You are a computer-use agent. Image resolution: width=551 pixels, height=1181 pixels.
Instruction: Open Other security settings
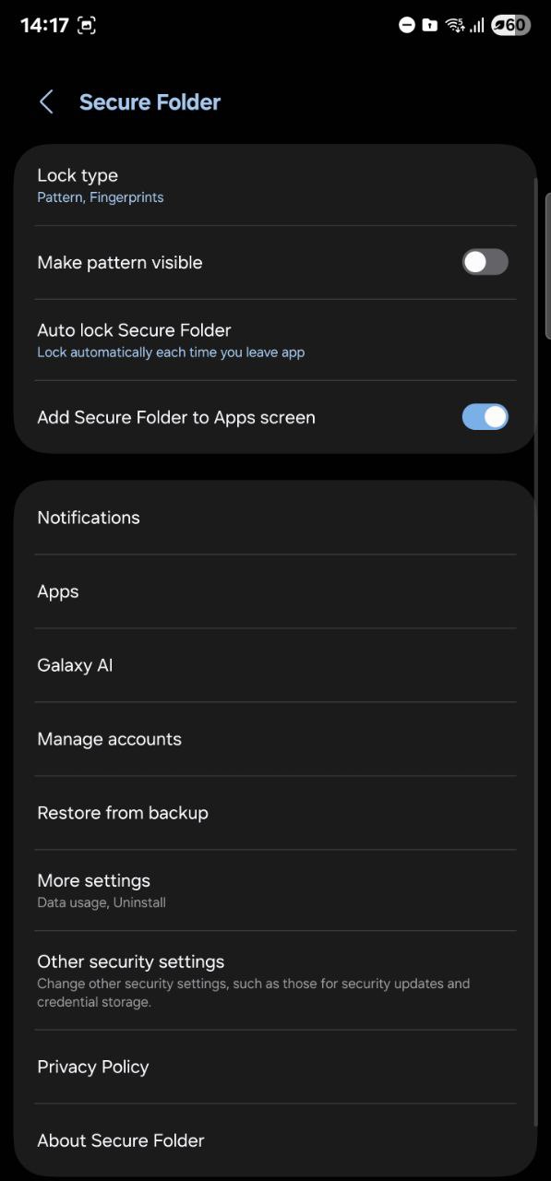click(275, 981)
